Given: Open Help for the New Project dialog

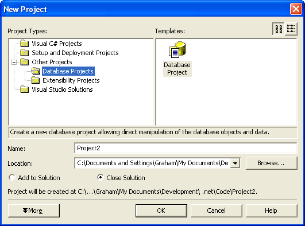Looking at the screenshot, I should pyautogui.click(x=271, y=211).
